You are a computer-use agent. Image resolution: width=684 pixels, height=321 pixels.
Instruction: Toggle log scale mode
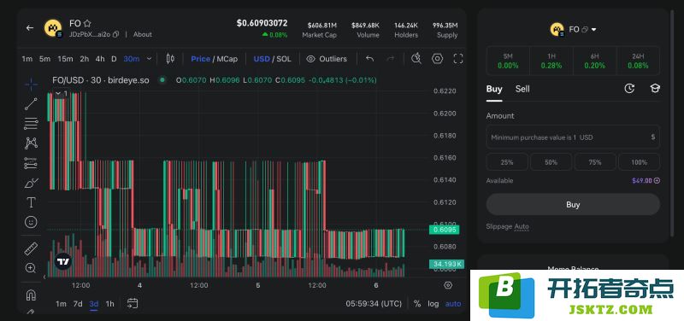click(433, 304)
